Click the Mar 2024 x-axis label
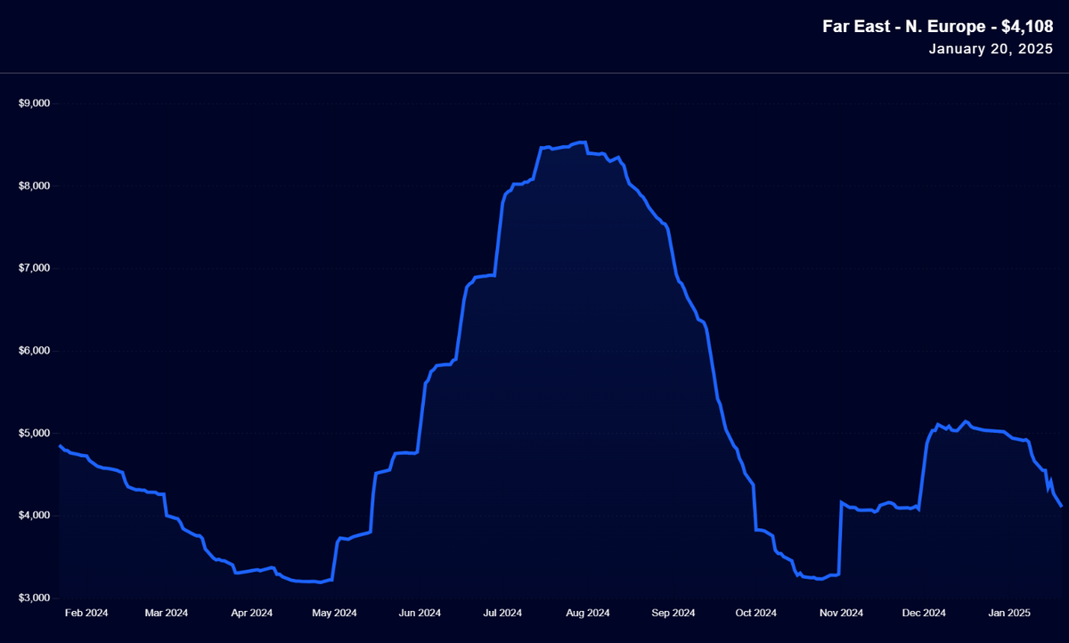 pyautogui.click(x=166, y=613)
